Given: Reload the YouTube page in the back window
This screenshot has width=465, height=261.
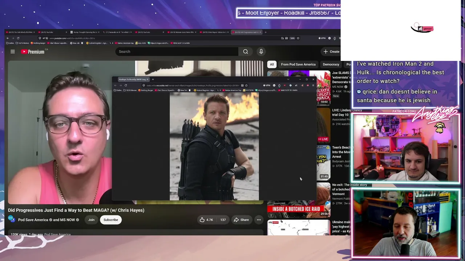Looking at the screenshot, I should [18, 38].
